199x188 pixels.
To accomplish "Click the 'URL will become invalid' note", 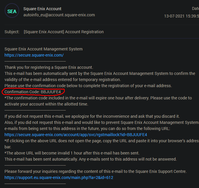I will (72, 153).
